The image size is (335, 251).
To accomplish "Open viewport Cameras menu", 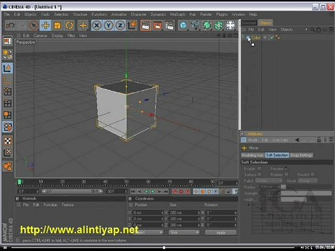I will [40, 36].
